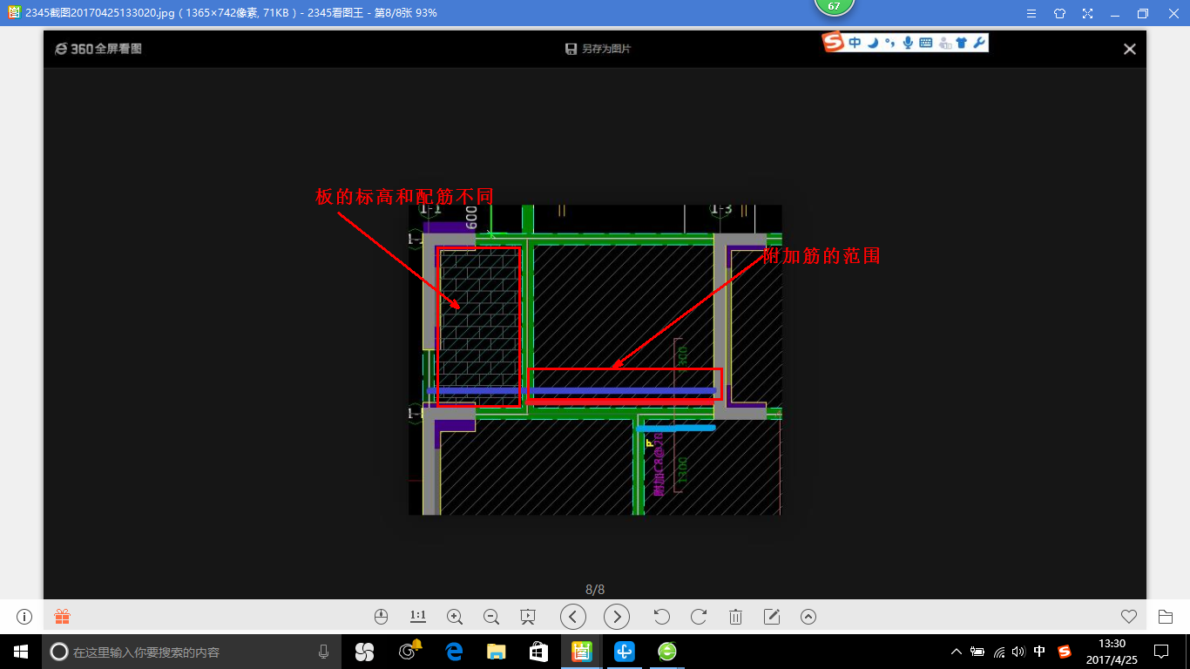Open volume control in system tray
Viewport: 1190px width, 669px height.
pos(1019,651)
